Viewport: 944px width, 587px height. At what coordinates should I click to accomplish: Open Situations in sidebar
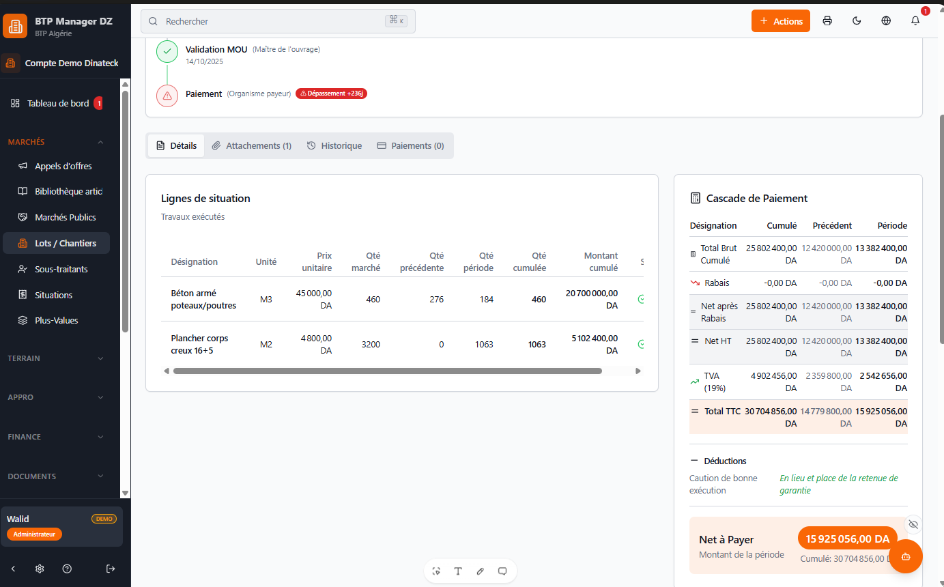pyautogui.click(x=56, y=295)
